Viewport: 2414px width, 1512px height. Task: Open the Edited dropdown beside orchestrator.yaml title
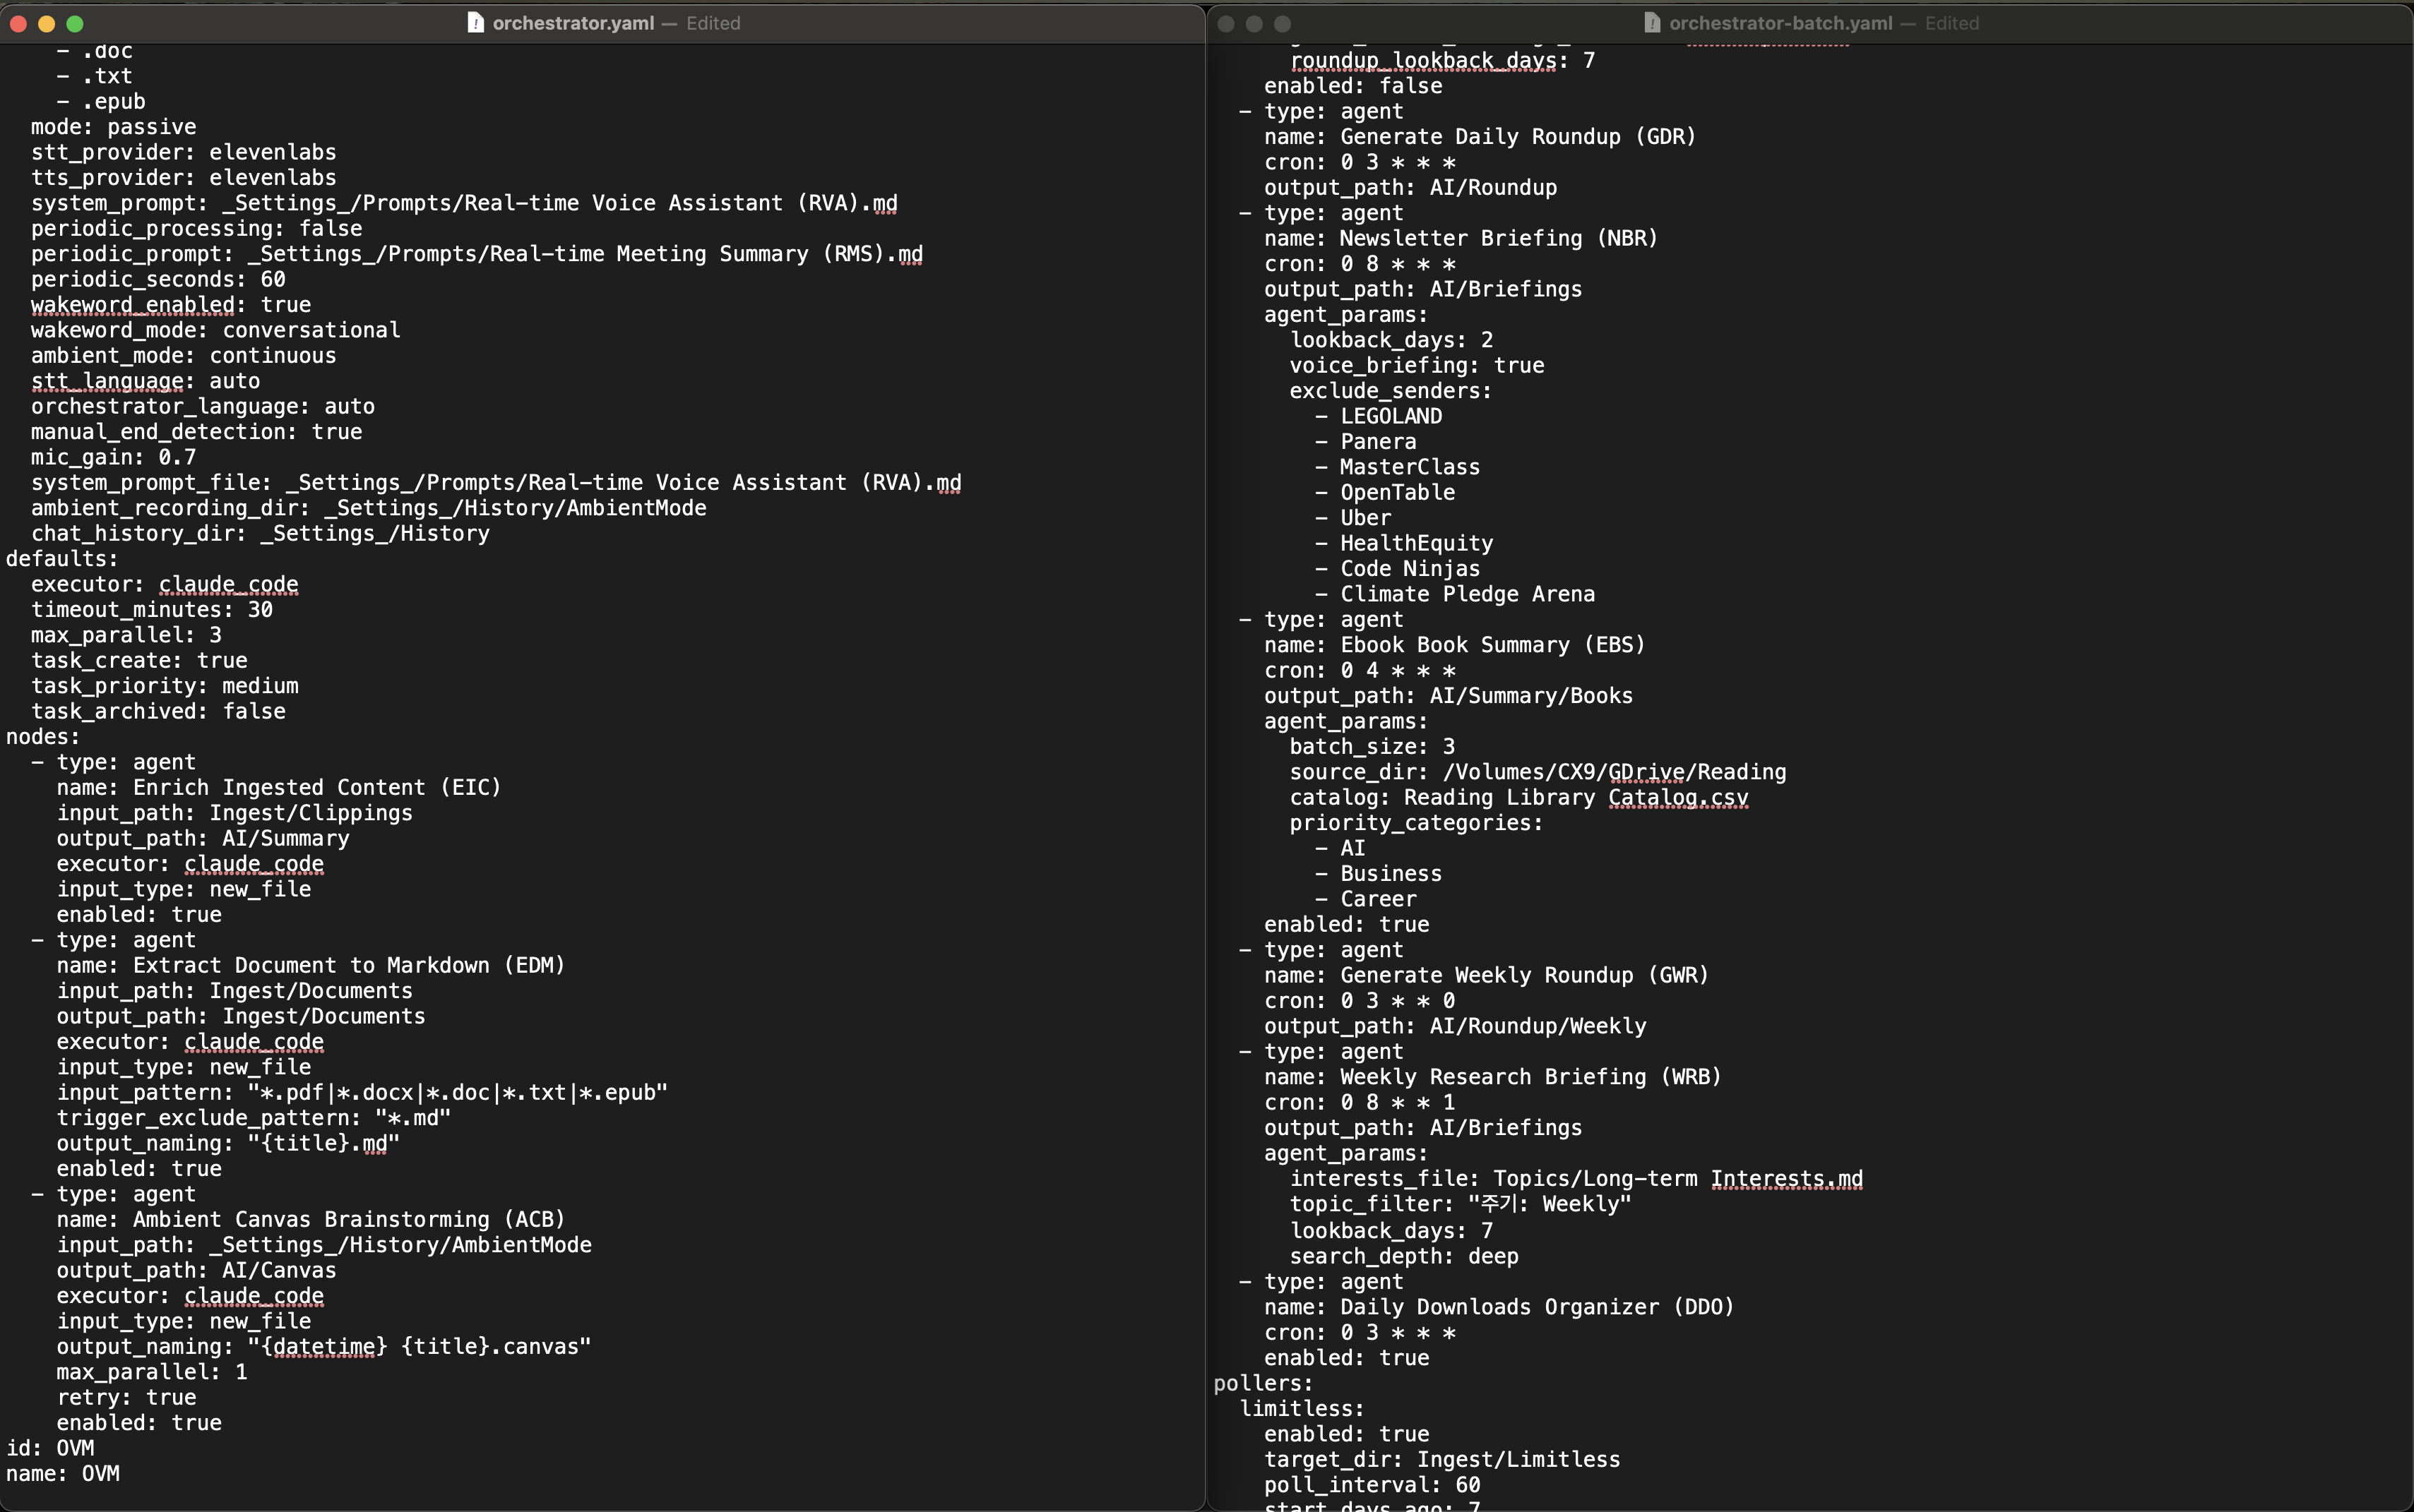[713, 23]
